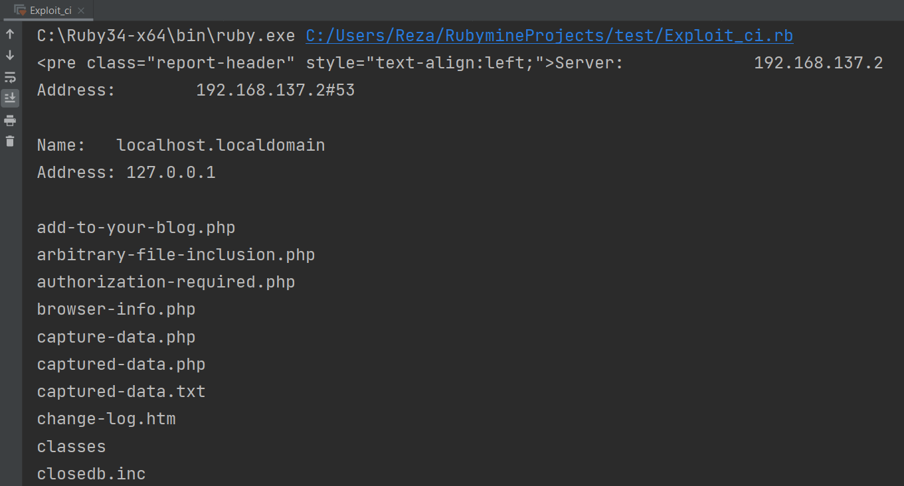Click the arbitrary-file-inclusion.php output line
The image size is (904, 486).
176,255
